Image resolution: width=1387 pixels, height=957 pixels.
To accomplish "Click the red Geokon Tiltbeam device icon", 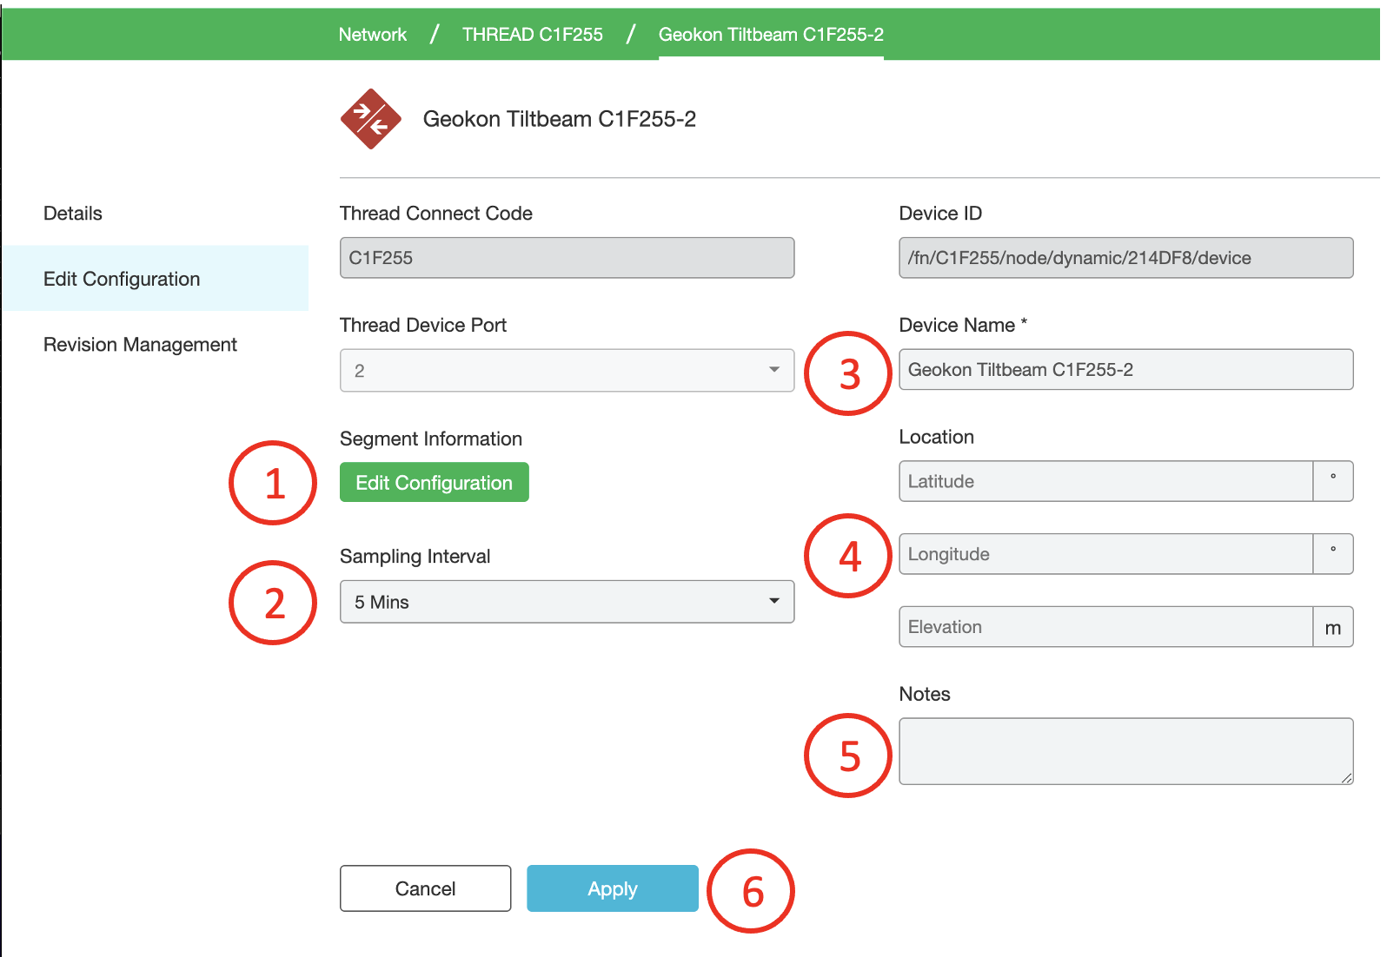I will click(371, 119).
